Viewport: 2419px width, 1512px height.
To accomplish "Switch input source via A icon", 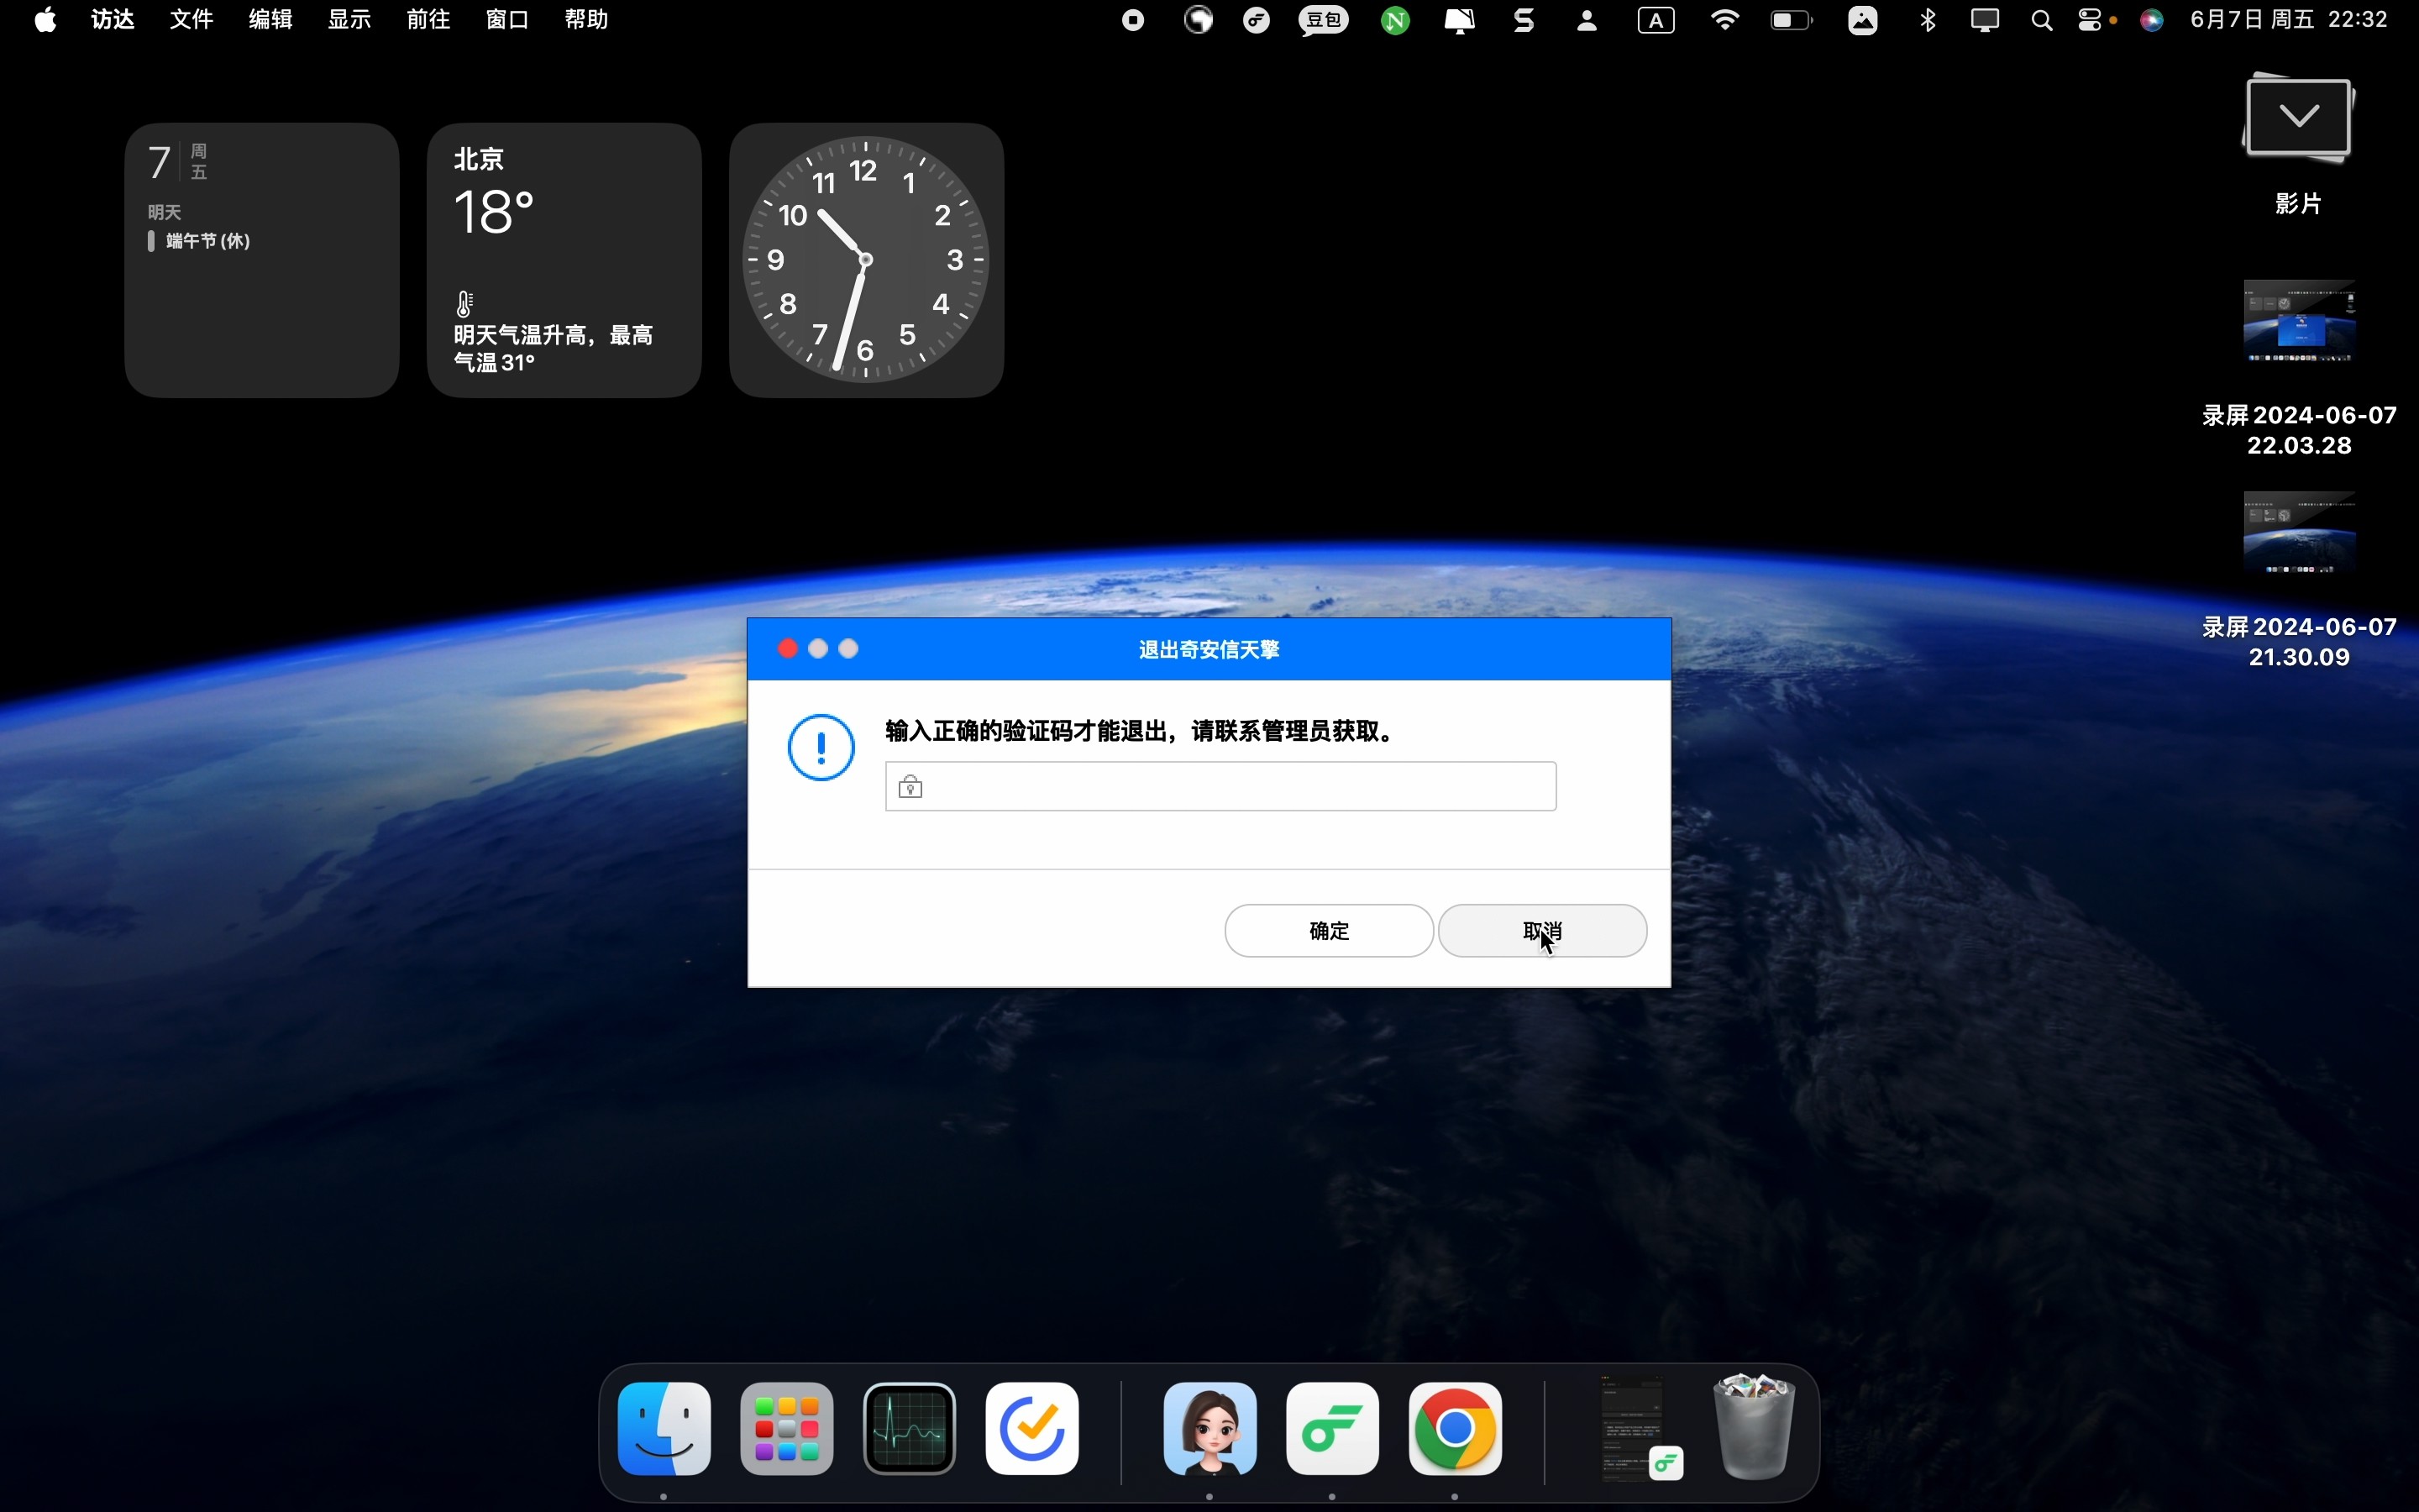I will 1656,20.
